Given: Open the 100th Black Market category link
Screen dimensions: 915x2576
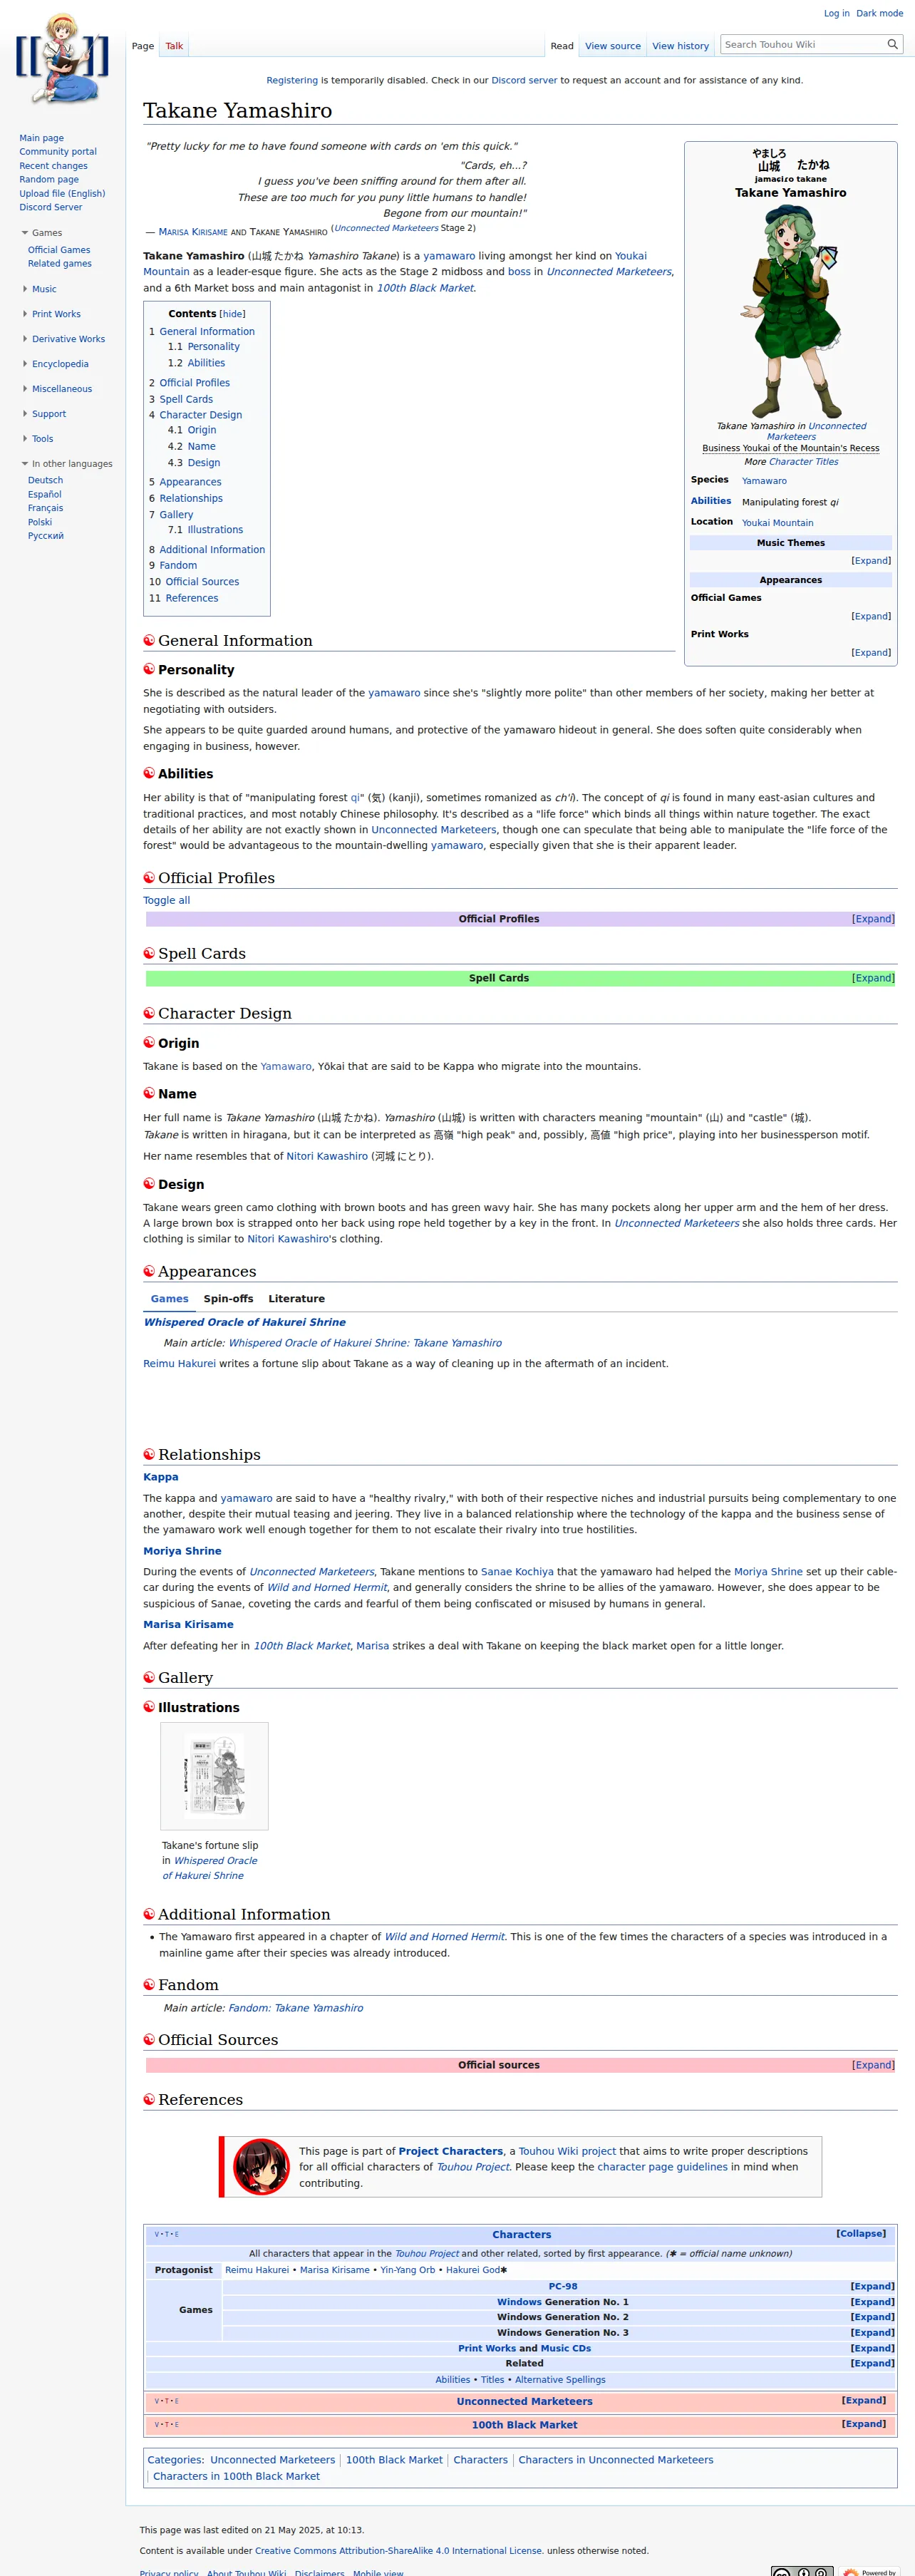Looking at the screenshot, I should [x=394, y=2460].
